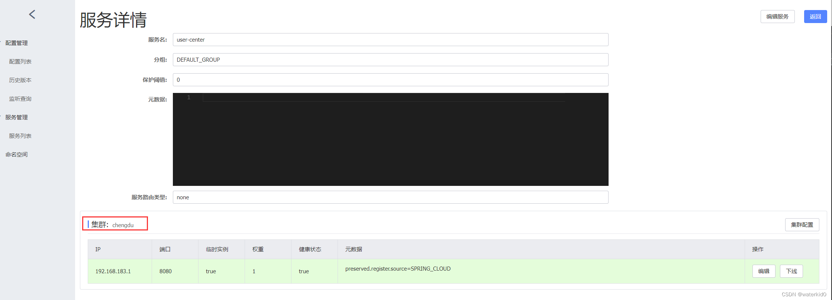Focus the 服务名 field user-center

[390, 40]
